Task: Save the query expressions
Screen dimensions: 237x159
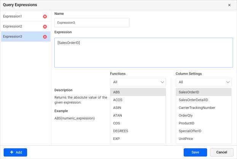Action: pos(195,152)
